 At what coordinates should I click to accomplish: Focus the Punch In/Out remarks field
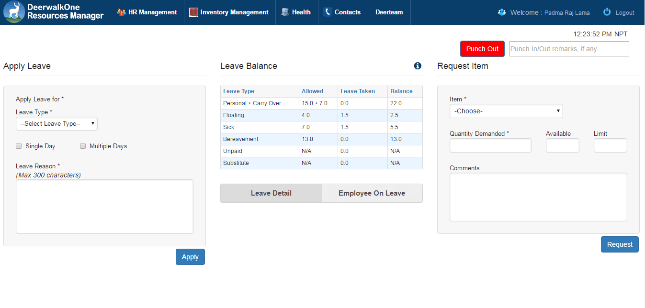point(569,49)
